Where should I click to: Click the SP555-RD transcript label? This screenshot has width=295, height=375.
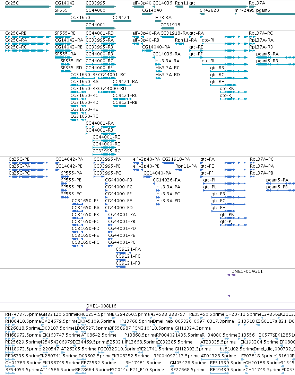[x=71, y=68]
